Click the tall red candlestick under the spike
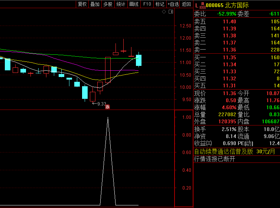The height and width of the screenshot is (208, 280). point(108,70)
